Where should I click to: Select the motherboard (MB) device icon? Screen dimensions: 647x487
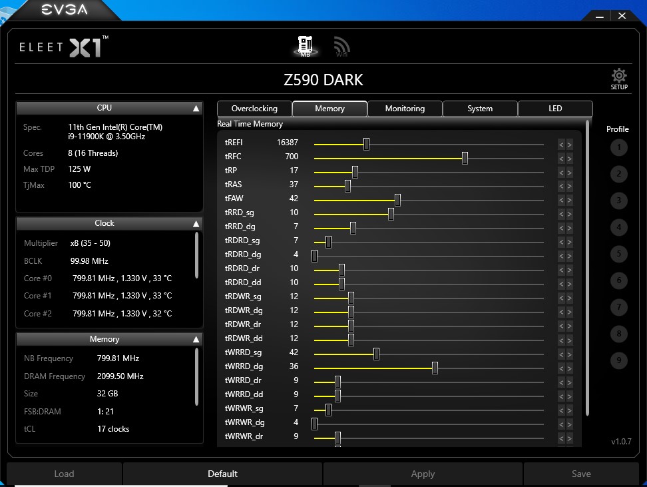click(x=306, y=46)
